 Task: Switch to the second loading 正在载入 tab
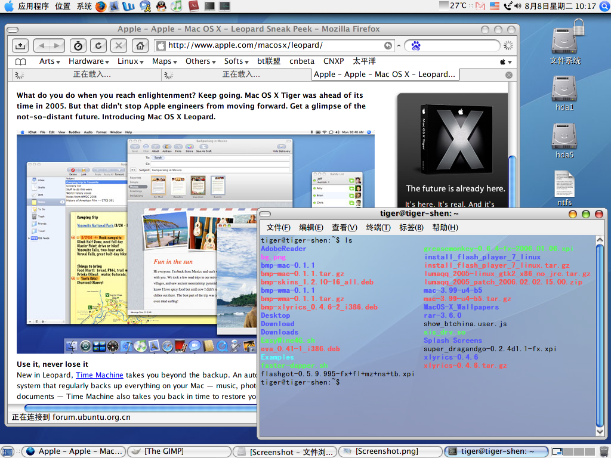click(236, 75)
